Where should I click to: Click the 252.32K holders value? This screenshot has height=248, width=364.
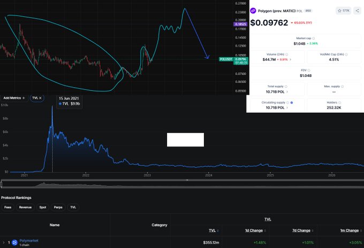pyautogui.click(x=334, y=107)
